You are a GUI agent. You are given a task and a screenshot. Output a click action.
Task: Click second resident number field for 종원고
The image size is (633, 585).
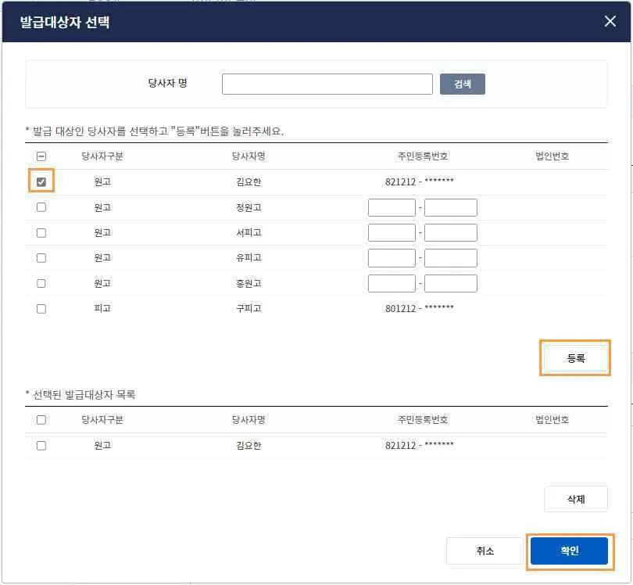pyautogui.click(x=451, y=283)
